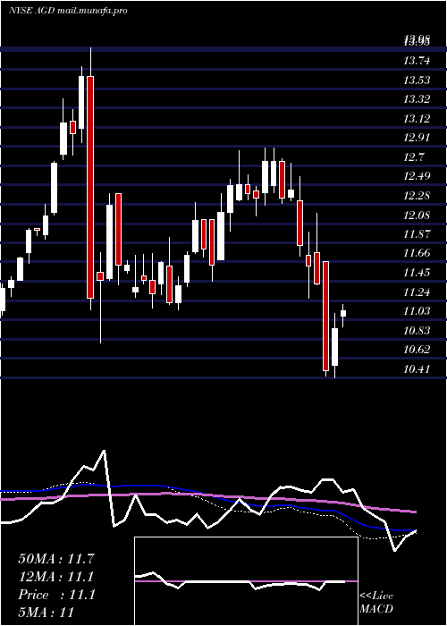Click the 10.83 price axis label

tap(417, 331)
